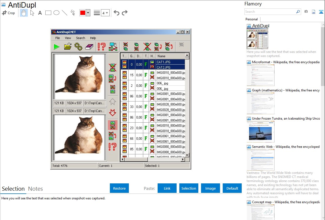Click the search magnifier icon
The width and height of the screenshot is (325, 220).
tap(298, 12)
